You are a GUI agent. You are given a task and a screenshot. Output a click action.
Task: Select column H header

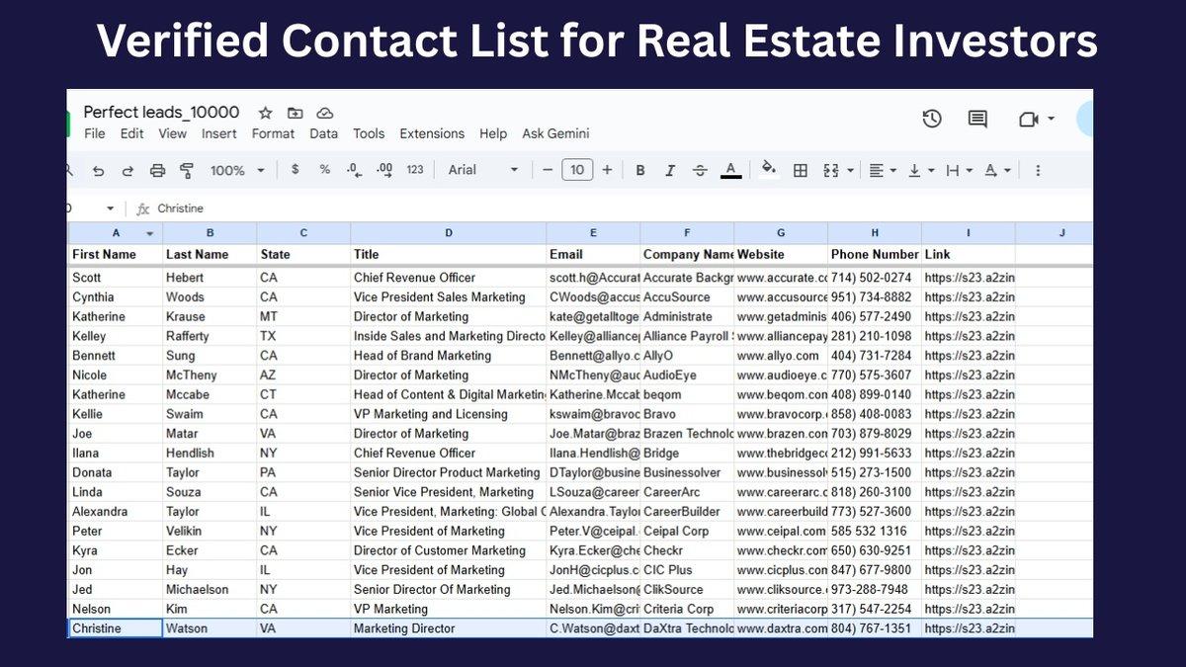point(875,233)
